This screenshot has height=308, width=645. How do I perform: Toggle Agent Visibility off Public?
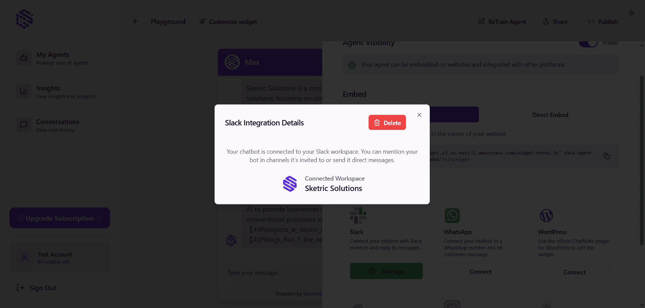[588, 42]
